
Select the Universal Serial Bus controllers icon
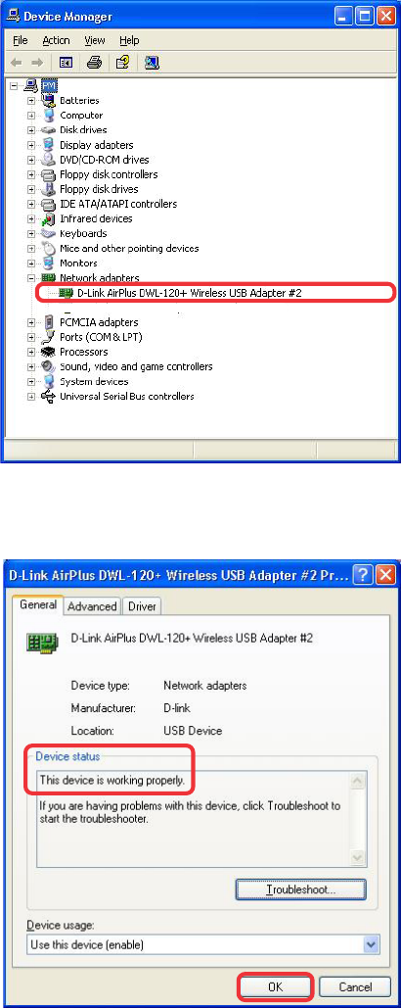49,396
